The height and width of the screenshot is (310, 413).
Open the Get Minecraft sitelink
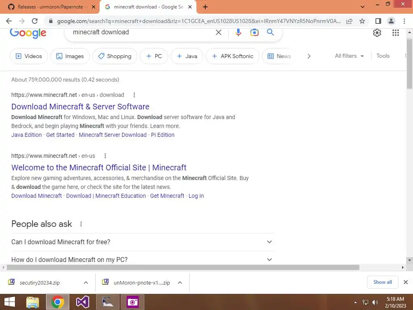click(x=167, y=196)
